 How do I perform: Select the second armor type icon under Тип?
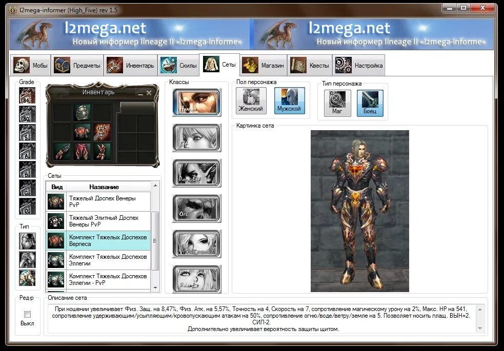[x=27, y=259]
